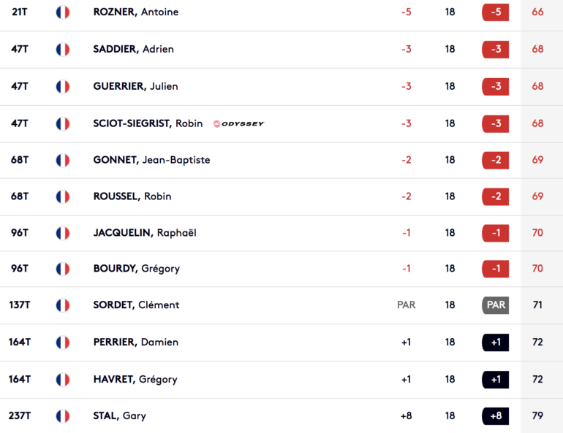The width and height of the screenshot is (563, 433).
Task: Open BOURDY, Grégory's scorecard
Action: [137, 269]
